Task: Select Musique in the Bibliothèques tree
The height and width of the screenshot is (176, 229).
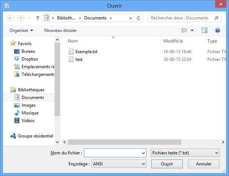Action: coord(30,113)
